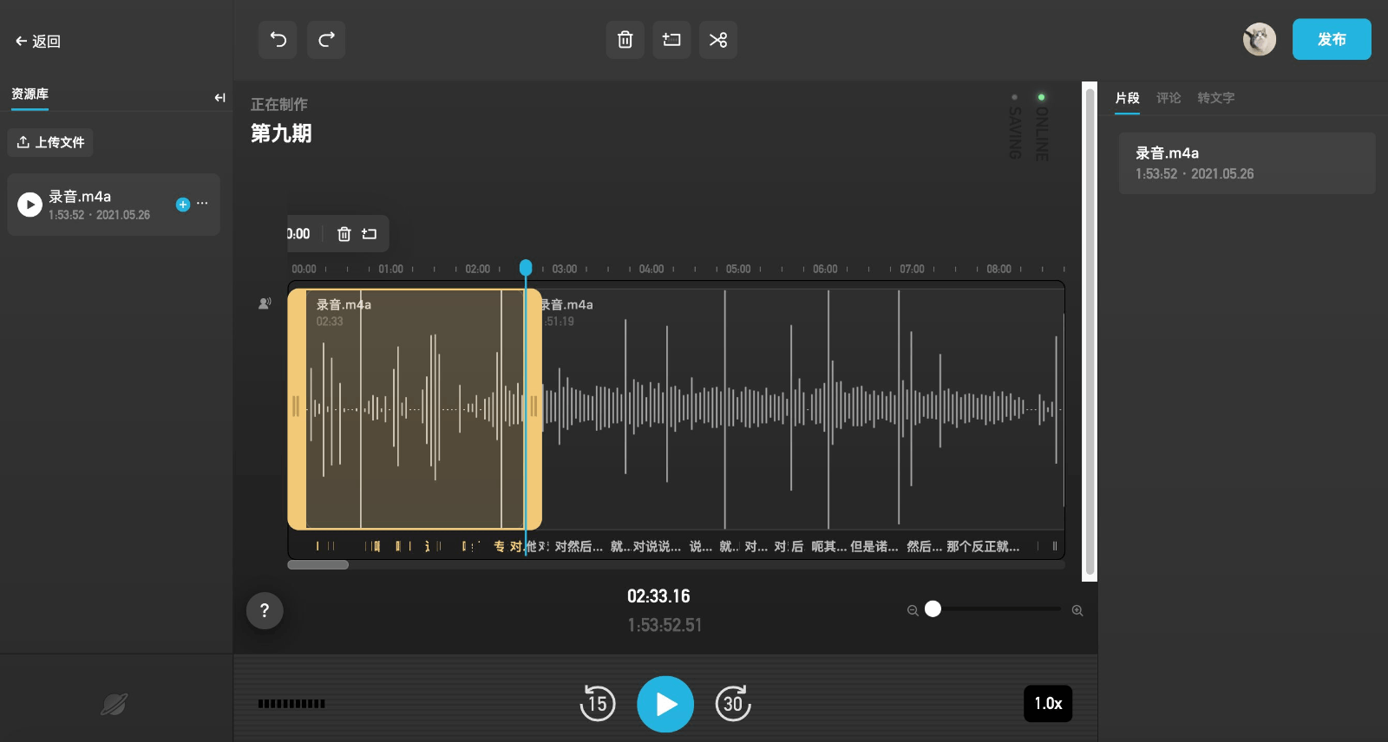Click the timeline zoom slider handle
Screen dimensions: 1388x742
coord(933,609)
